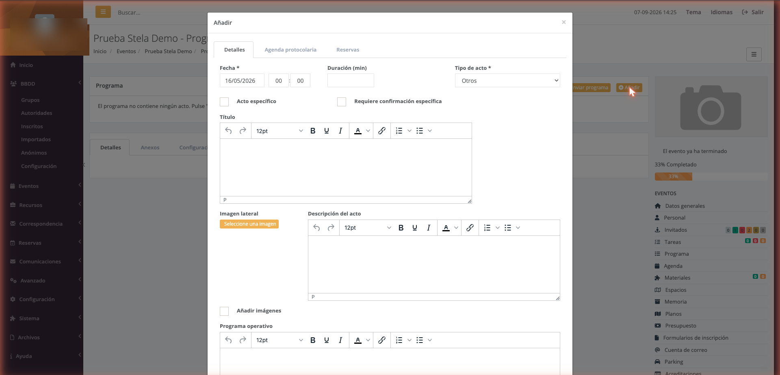Undo in Descripción del acto editor
This screenshot has width=780, height=375.
click(x=317, y=228)
